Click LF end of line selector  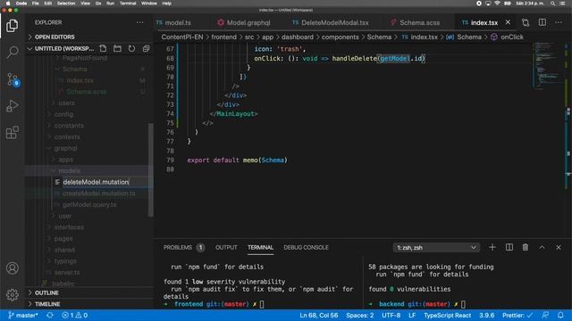pos(412,315)
